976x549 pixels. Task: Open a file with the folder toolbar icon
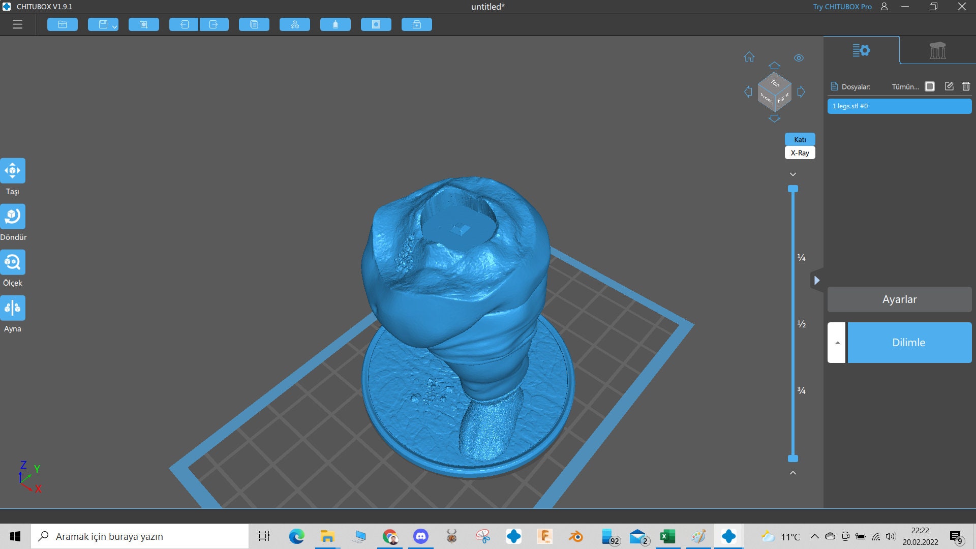(x=62, y=24)
